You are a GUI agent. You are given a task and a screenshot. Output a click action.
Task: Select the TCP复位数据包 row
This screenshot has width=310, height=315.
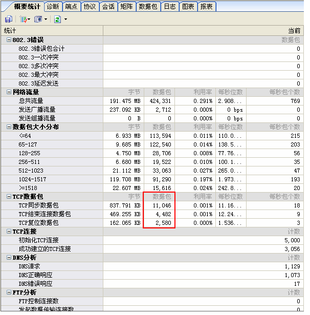[x=152, y=223]
